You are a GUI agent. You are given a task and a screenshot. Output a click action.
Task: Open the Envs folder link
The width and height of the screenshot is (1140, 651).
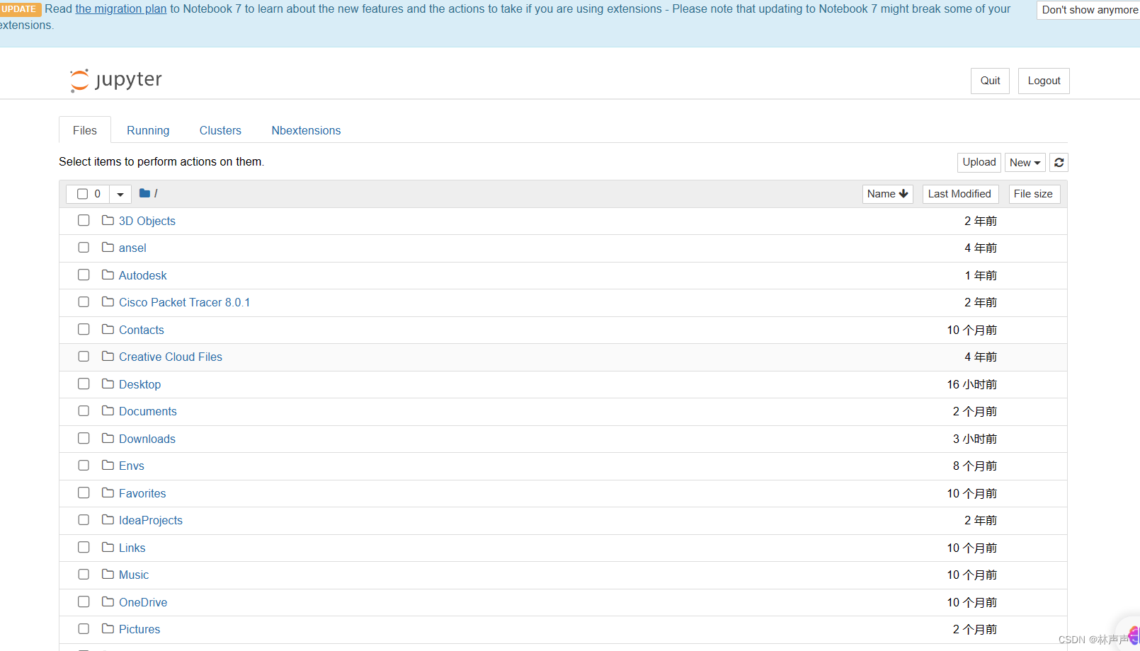pos(132,466)
